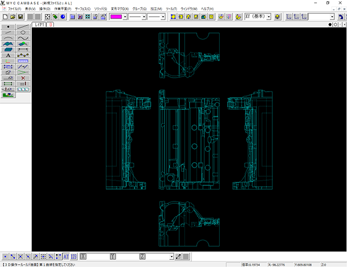Toggle the endpoint snap button in the bottom bar
Screen dimensions: 347x267
tap(13, 257)
